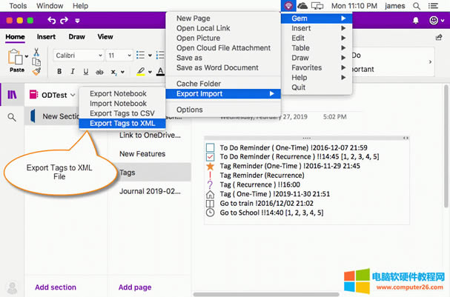Screen dimensions: 450x297
Task: Click the subscript x button
Action: [113, 72]
